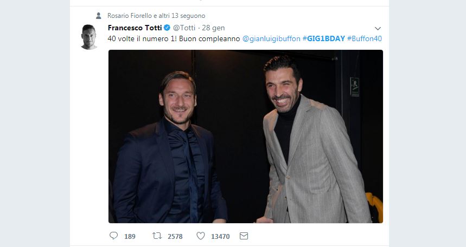This screenshot has height=247, width=466.
Task: Click the 189 replies count
Action: 130,237
